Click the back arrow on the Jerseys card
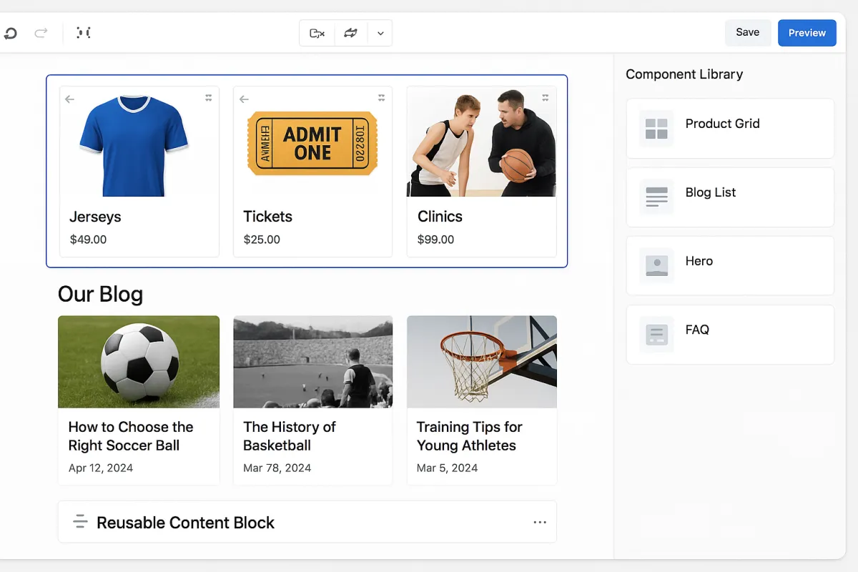858x572 pixels. pos(69,99)
